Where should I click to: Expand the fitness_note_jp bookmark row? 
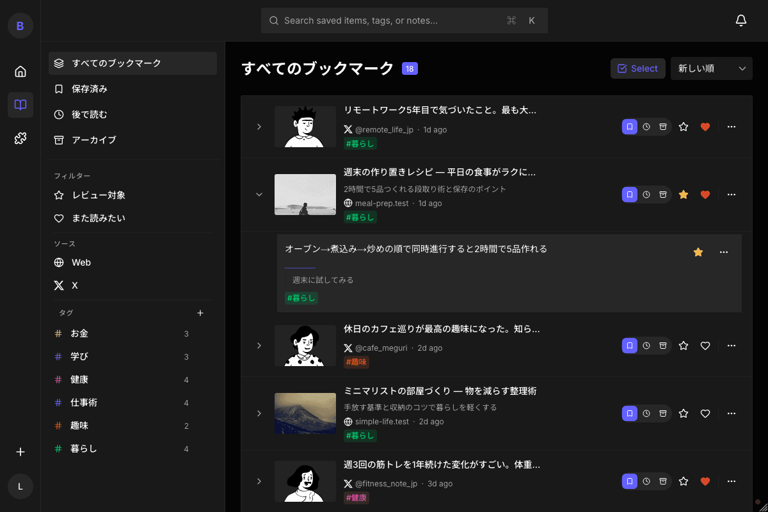click(x=259, y=481)
